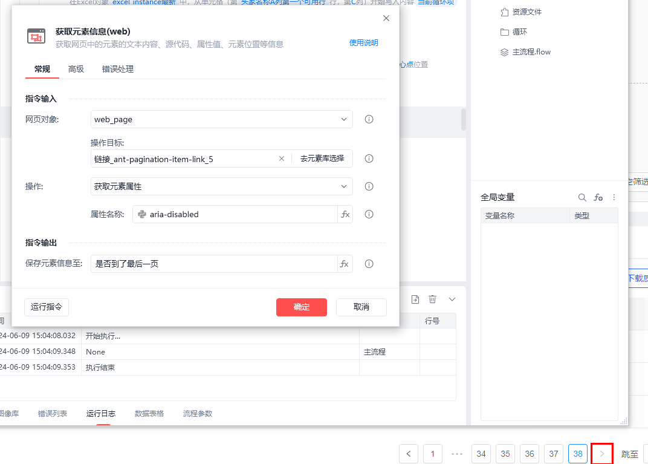Switch to the 常规 tab
This screenshot has height=464, width=648.
(42, 69)
